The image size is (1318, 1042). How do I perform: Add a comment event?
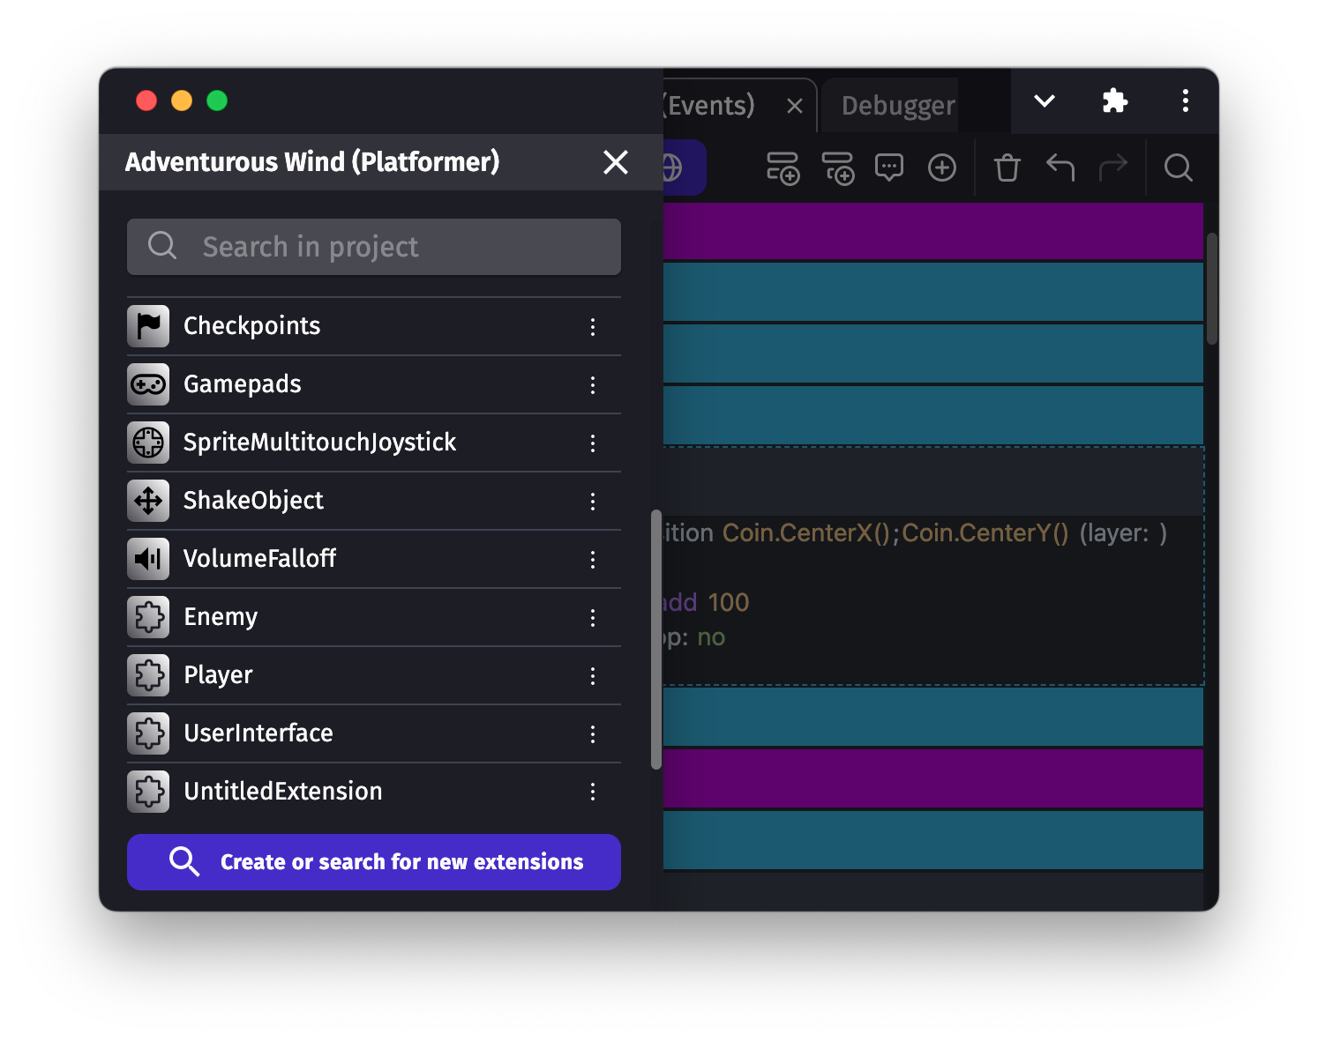[x=888, y=167]
